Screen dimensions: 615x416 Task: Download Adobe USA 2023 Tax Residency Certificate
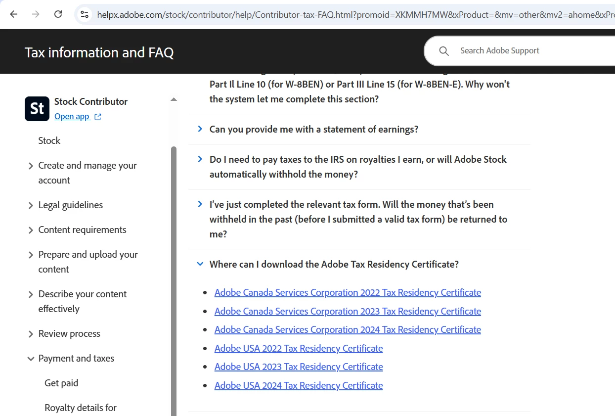pyautogui.click(x=299, y=367)
